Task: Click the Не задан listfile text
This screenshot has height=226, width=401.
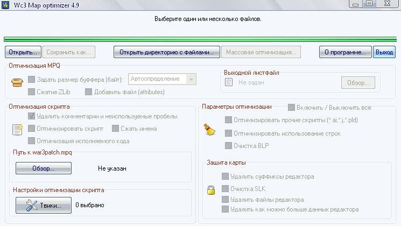Action: [x=251, y=82]
